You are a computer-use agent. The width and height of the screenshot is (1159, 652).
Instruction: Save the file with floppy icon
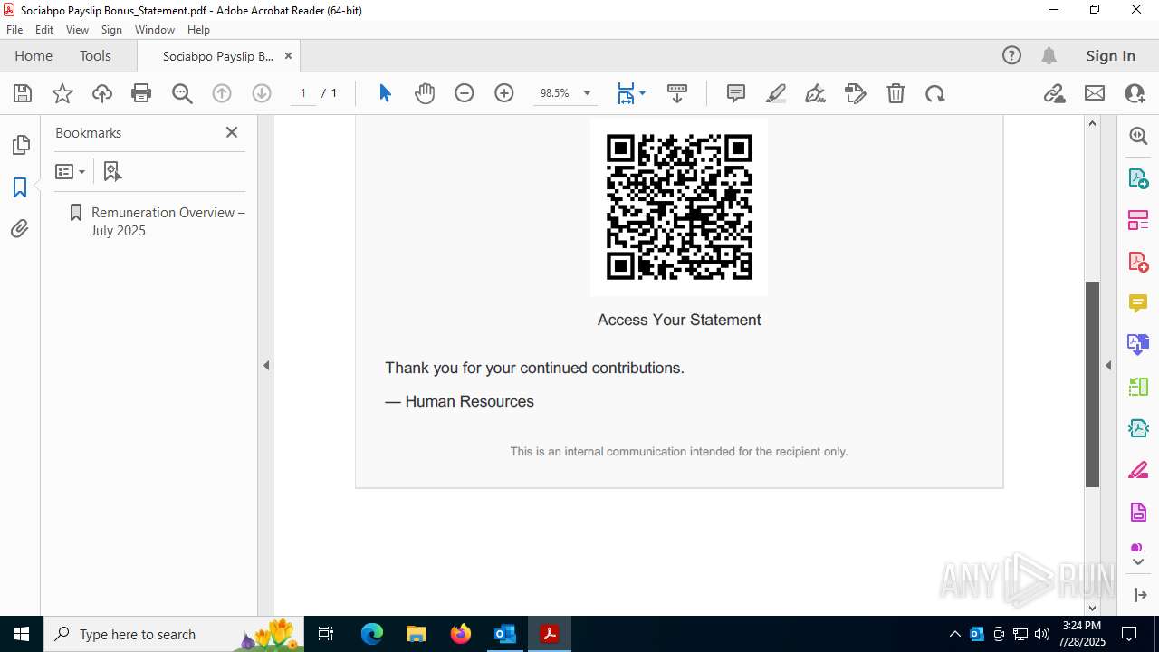(23, 93)
